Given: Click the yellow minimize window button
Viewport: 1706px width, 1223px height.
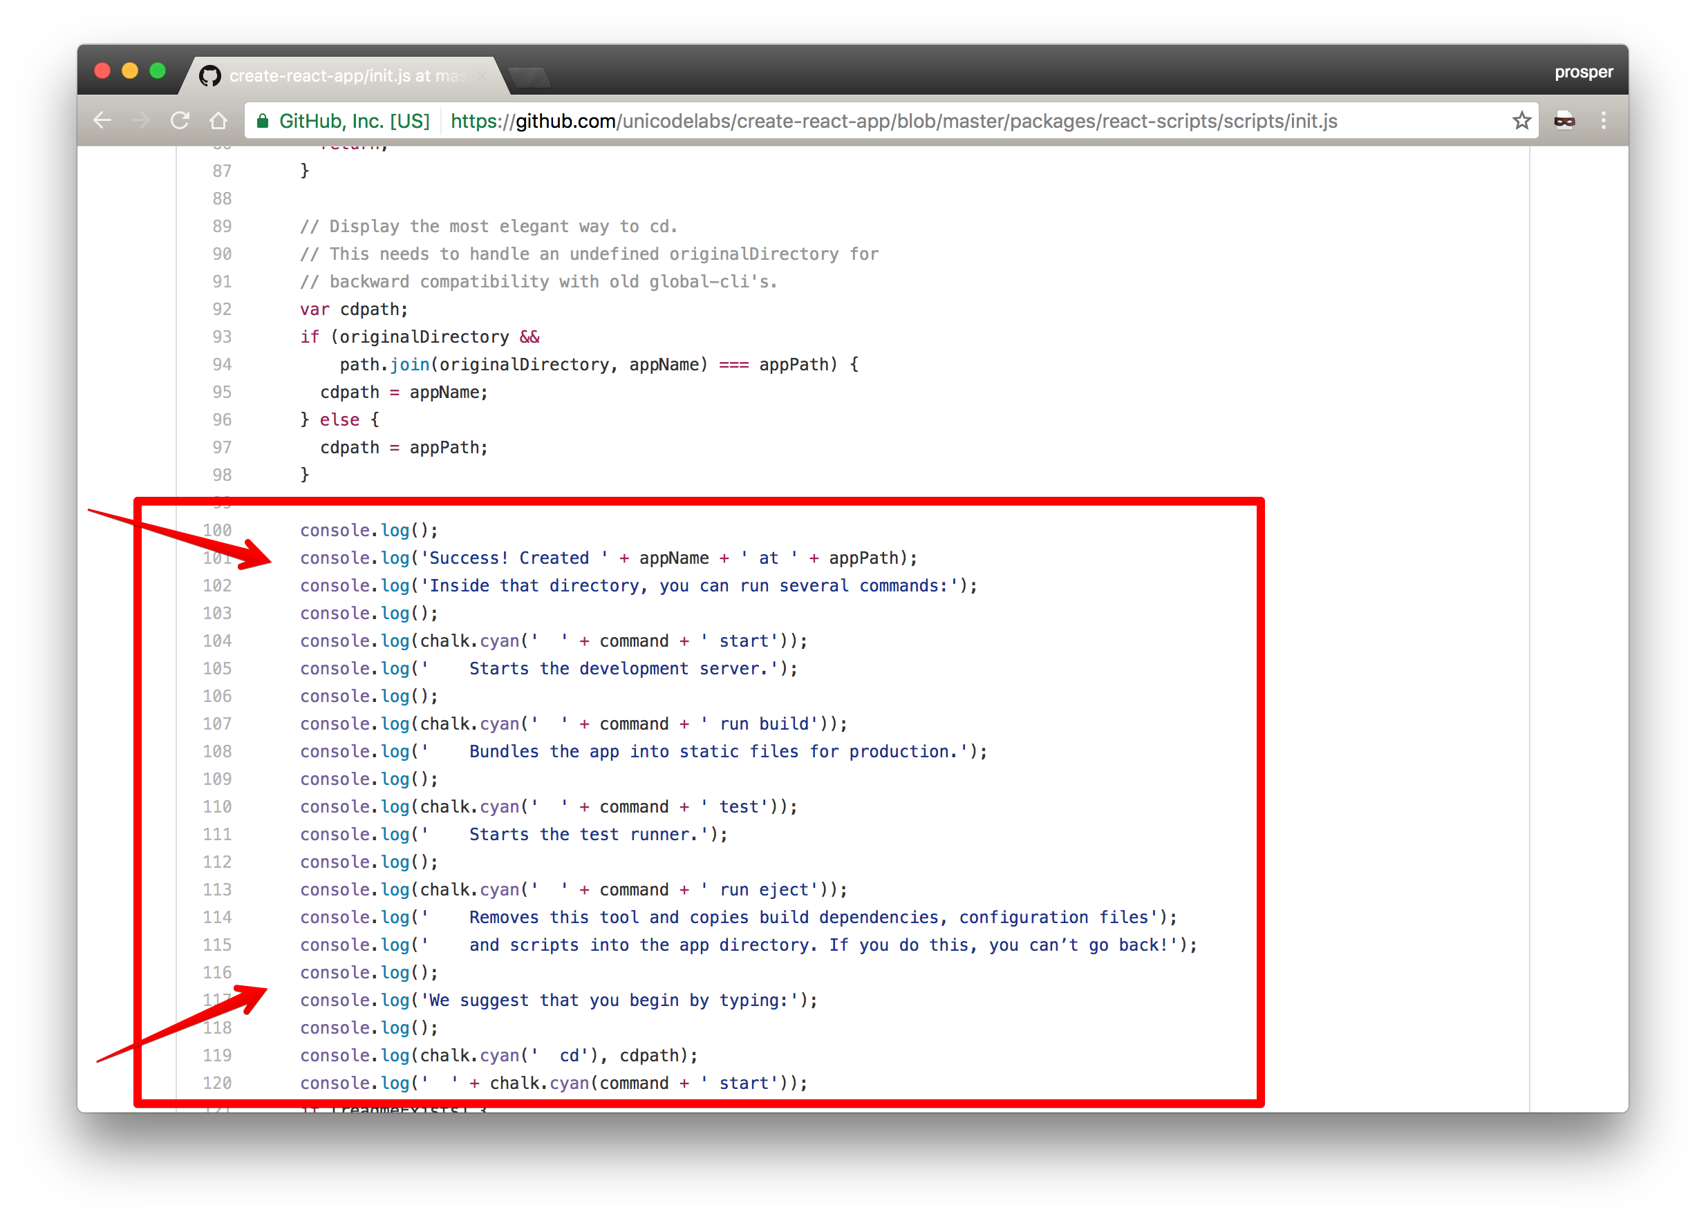Looking at the screenshot, I should click(x=130, y=70).
